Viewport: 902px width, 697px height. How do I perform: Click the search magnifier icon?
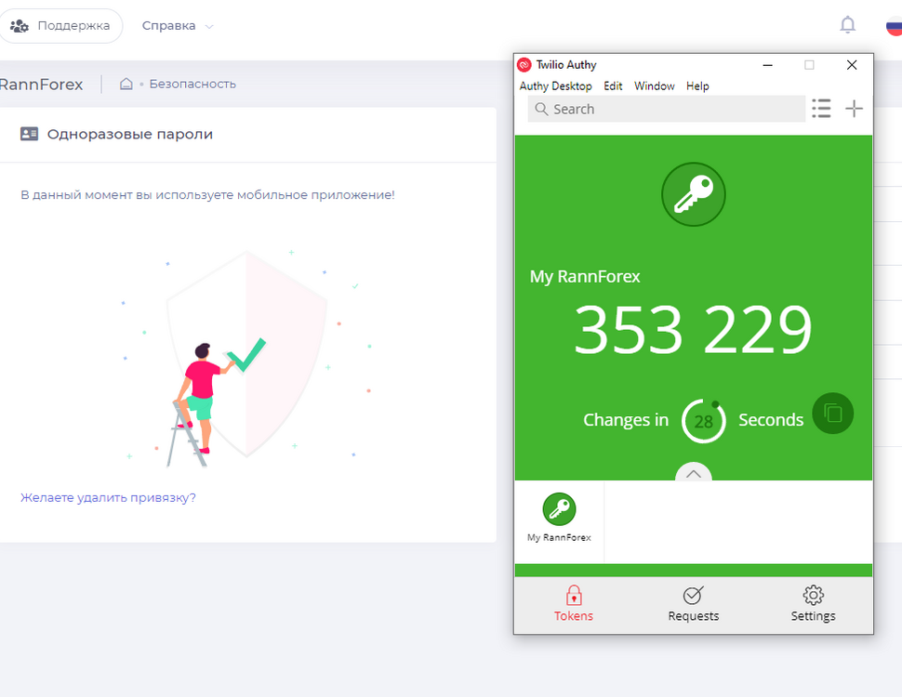coord(541,109)
